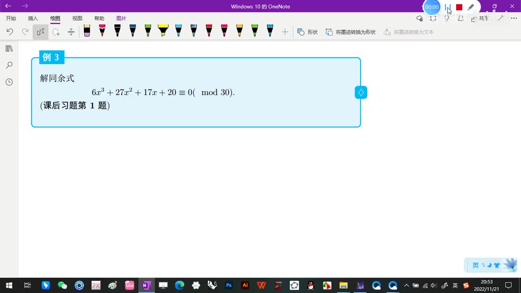521x293 pixels.
Task: Click the recorder pencil annotate icon
Action: [x=471, y=7]
